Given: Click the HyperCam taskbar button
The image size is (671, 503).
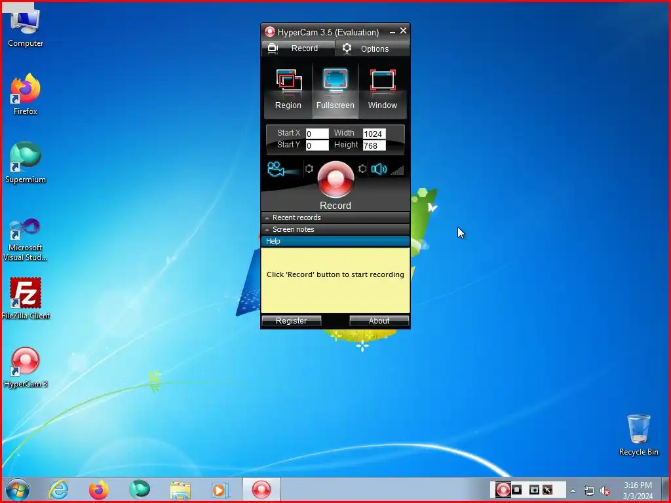Looking at the screenshot, I should pos(261,490).
